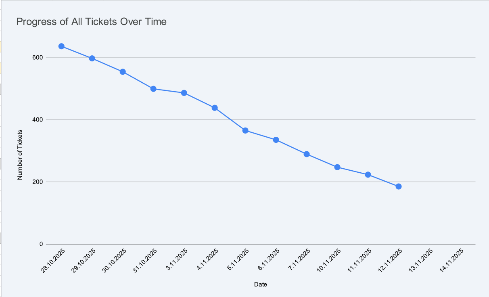Image resolution: width=489 pixels, height=297 pixels.
Task: Select the data point for 11.11.2025
Action: tap(368, 175)
